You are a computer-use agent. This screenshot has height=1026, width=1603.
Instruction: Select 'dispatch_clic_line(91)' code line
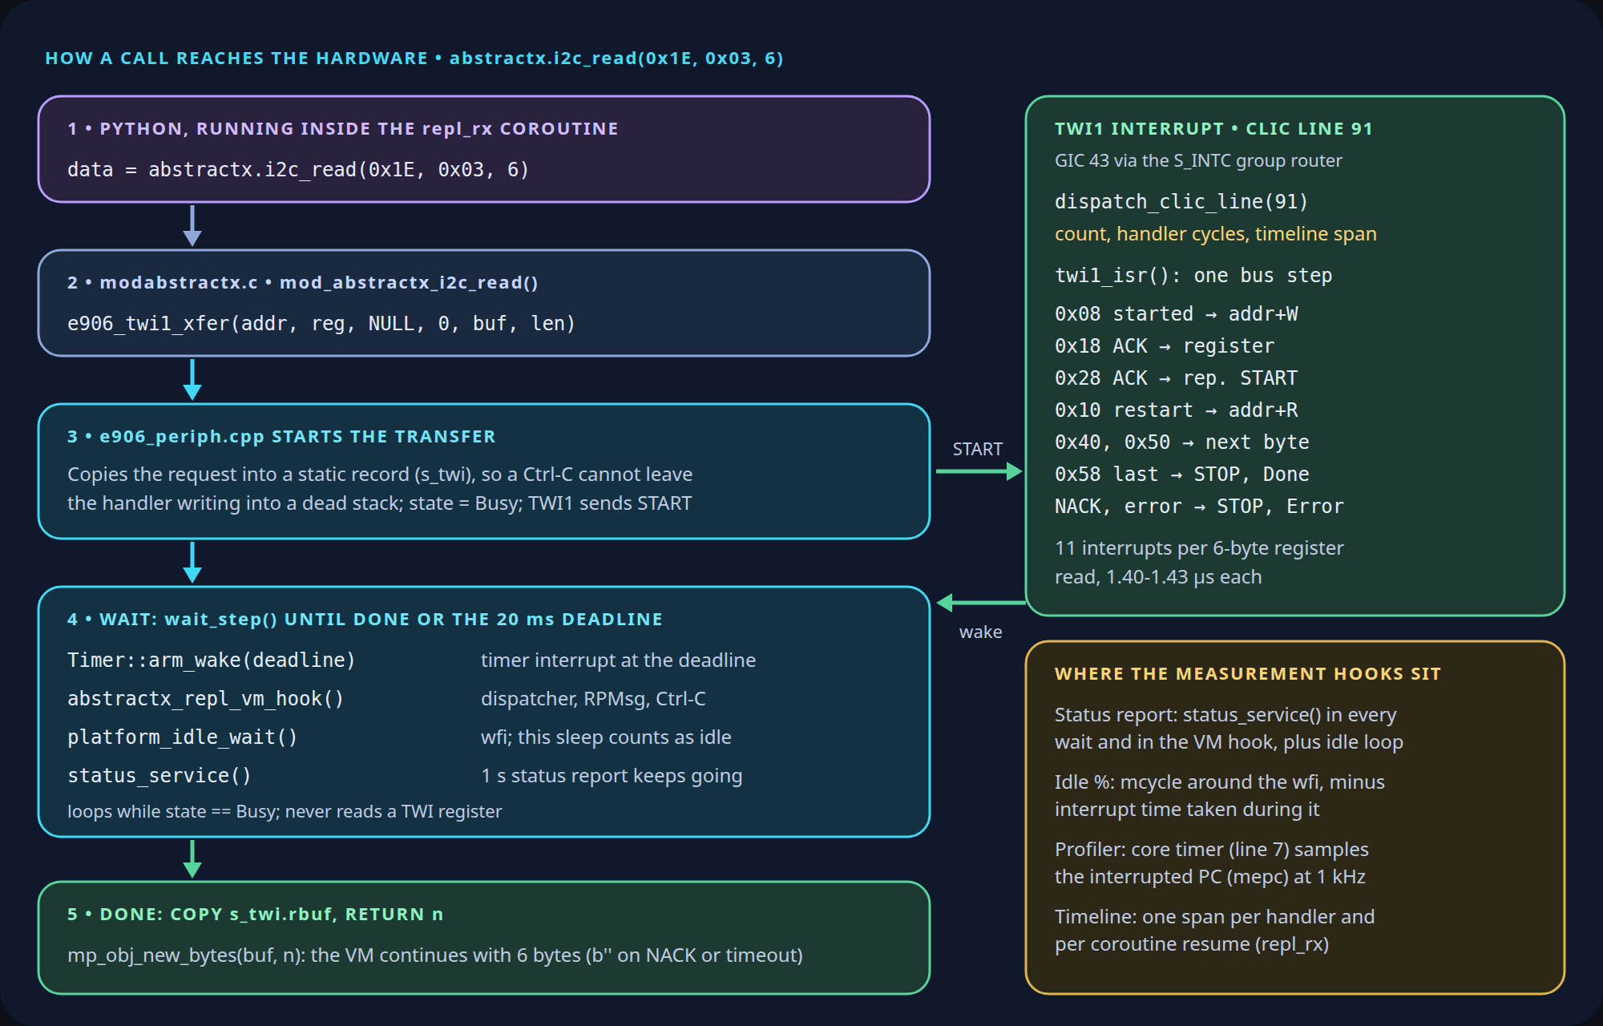[1181, 202]
